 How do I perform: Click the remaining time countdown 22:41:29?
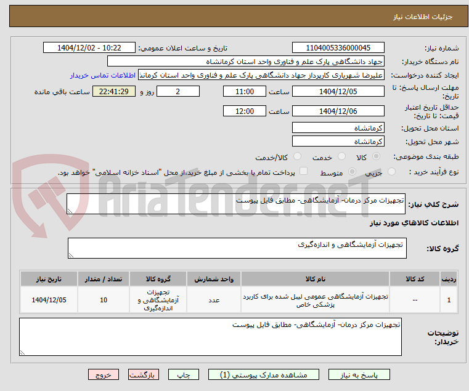coord(113,91)
